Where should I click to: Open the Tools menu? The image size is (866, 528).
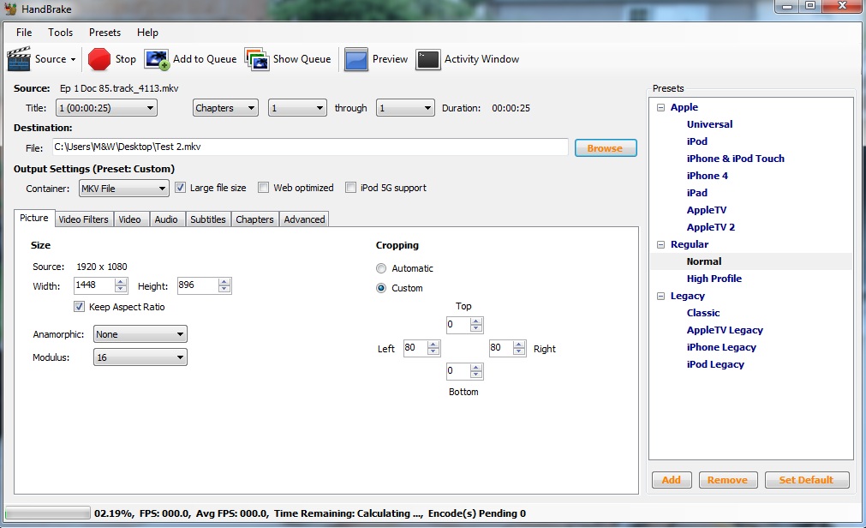coord(60,33)
